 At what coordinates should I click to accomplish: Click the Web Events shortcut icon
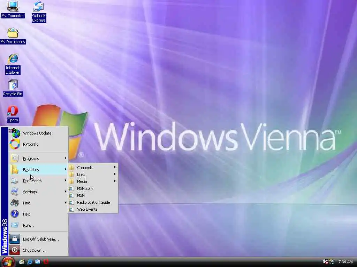(x=71, y=209)
